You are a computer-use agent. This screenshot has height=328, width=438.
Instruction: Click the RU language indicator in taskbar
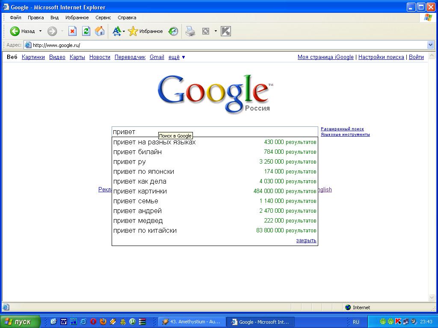pos(356,322)
